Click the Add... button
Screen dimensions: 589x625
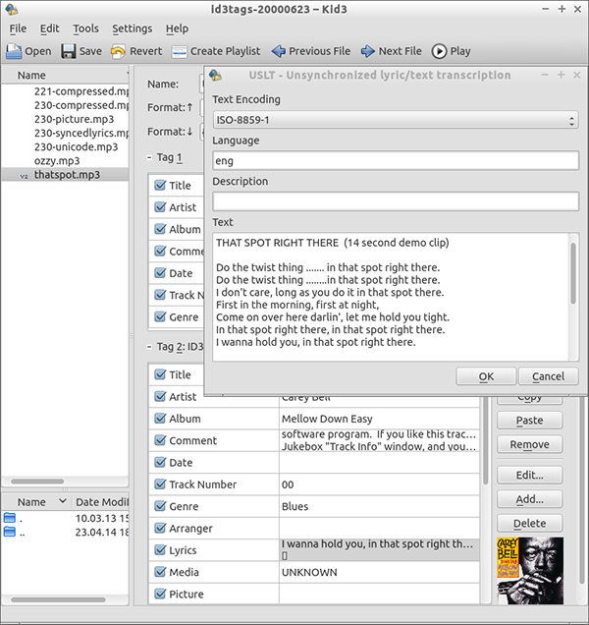pos(530,499)
